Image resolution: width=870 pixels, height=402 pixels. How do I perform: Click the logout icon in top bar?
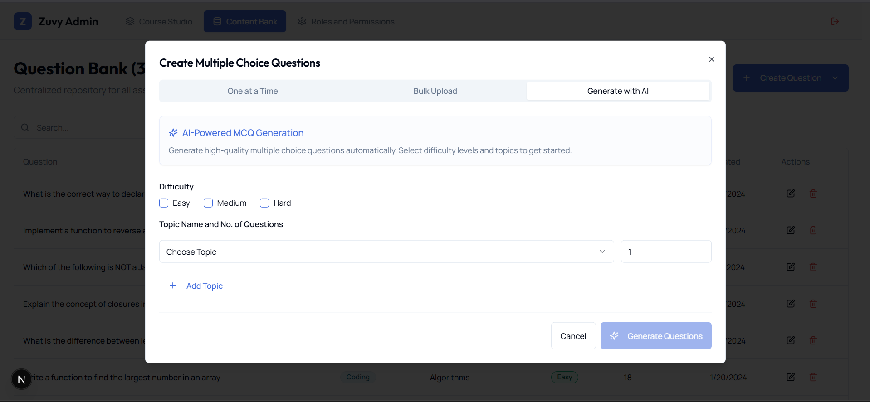[x=835, y=21]
